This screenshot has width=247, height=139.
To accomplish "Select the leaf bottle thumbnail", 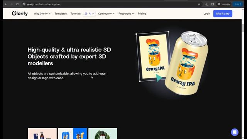I will (x=103, y=134).
